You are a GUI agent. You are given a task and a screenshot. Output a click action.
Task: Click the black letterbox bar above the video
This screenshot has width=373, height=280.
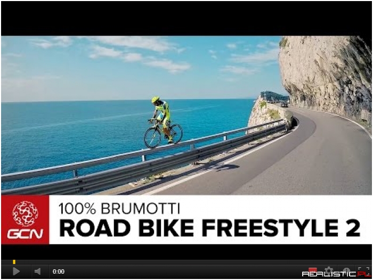click(x=186, y=19)
